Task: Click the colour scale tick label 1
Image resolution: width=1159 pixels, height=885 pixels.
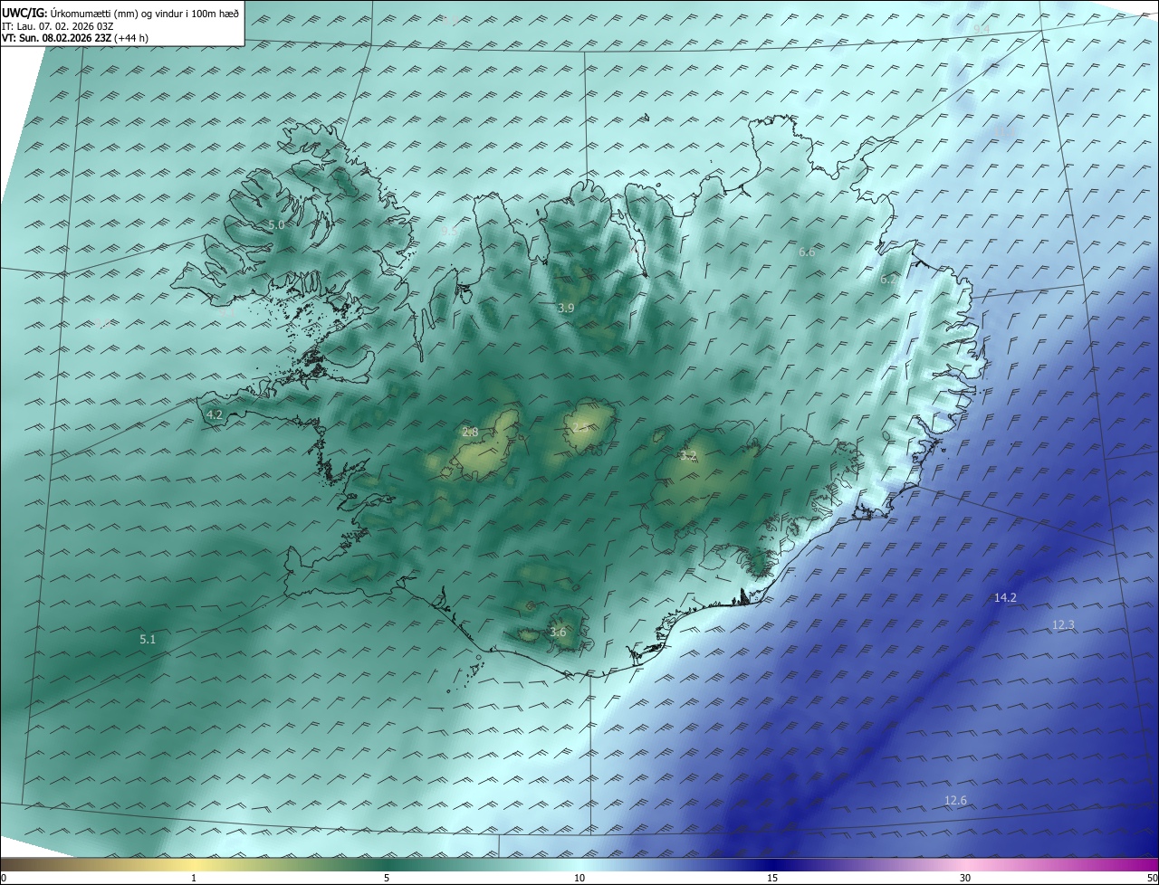Action: 194,878
